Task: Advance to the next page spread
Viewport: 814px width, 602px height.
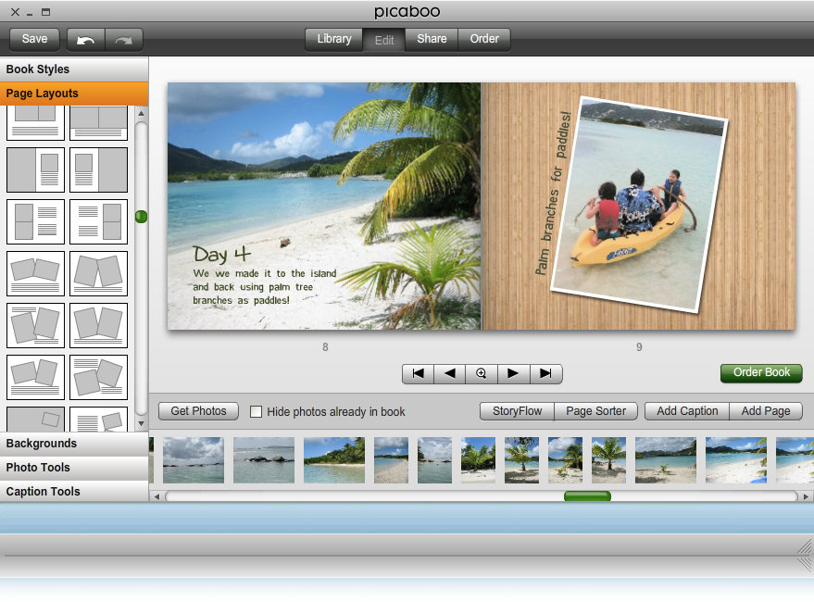Action: pos(513,373)
